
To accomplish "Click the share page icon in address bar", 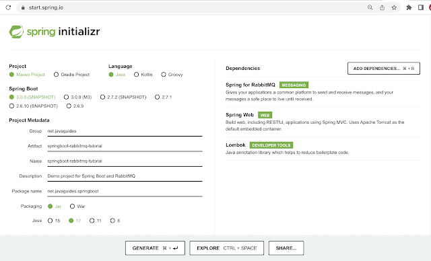I will click(382, 7).
